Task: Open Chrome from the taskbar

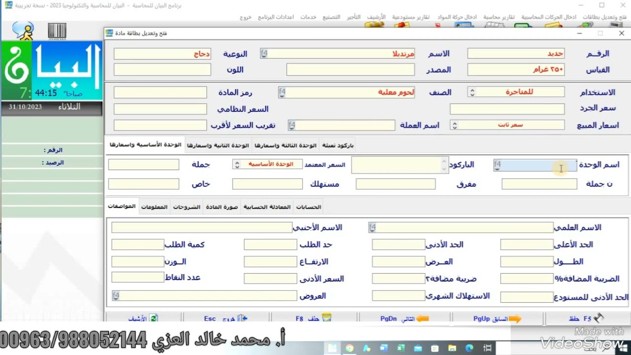Action: click(x=350, y=348)
